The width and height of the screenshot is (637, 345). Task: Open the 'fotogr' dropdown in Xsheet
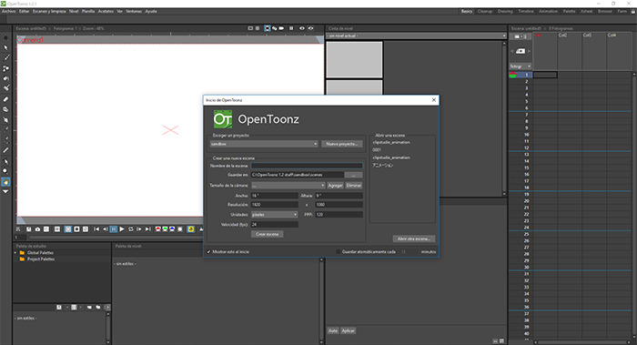coord(521,66)
